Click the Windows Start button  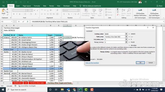(3, 90)
